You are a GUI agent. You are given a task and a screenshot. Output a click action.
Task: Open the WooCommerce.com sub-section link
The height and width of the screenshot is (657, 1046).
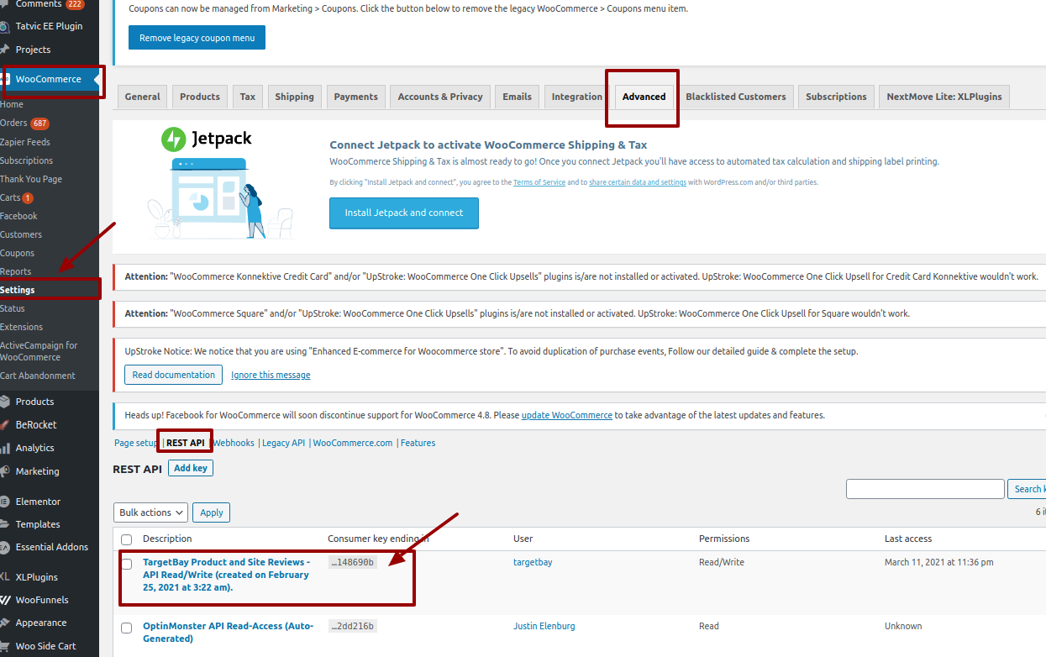point(353,443)
